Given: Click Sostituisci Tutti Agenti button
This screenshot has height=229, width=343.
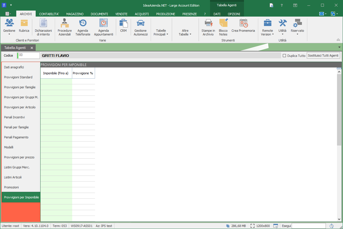Looking at the screenshot, I should pyautogui.click(x=323, y=56).
